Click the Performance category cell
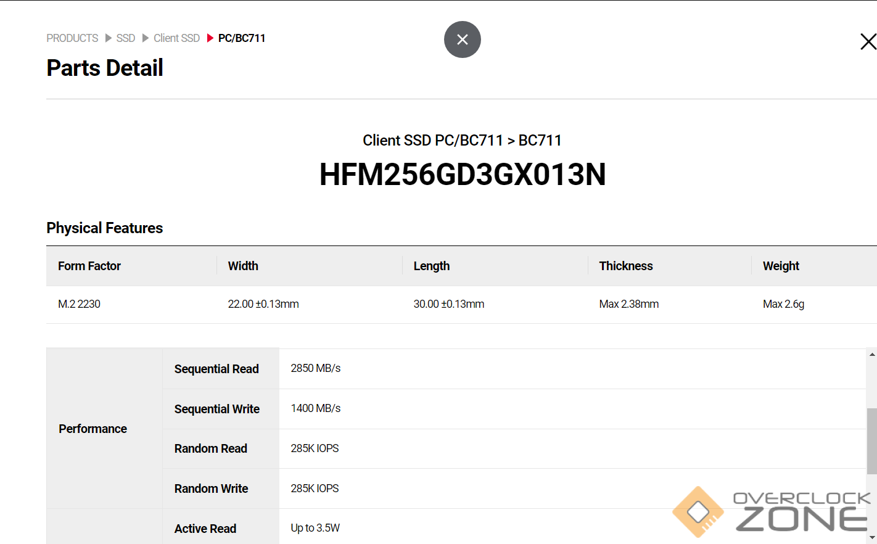The height and width of the screenshot is (544, 877). [93, 429]
